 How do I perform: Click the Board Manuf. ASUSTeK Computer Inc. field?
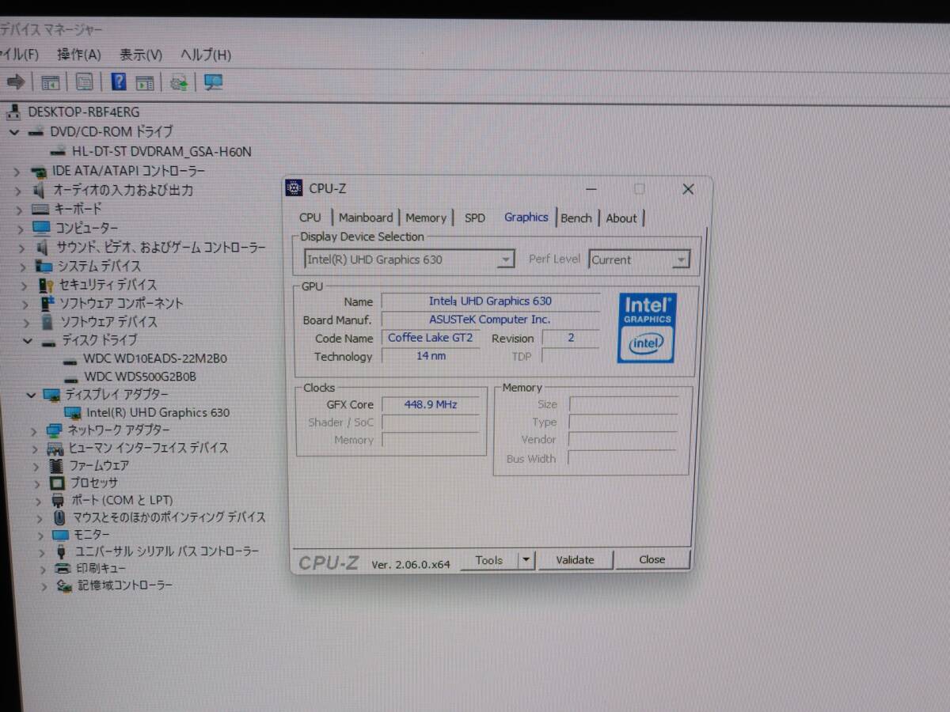tap(490, 320)
